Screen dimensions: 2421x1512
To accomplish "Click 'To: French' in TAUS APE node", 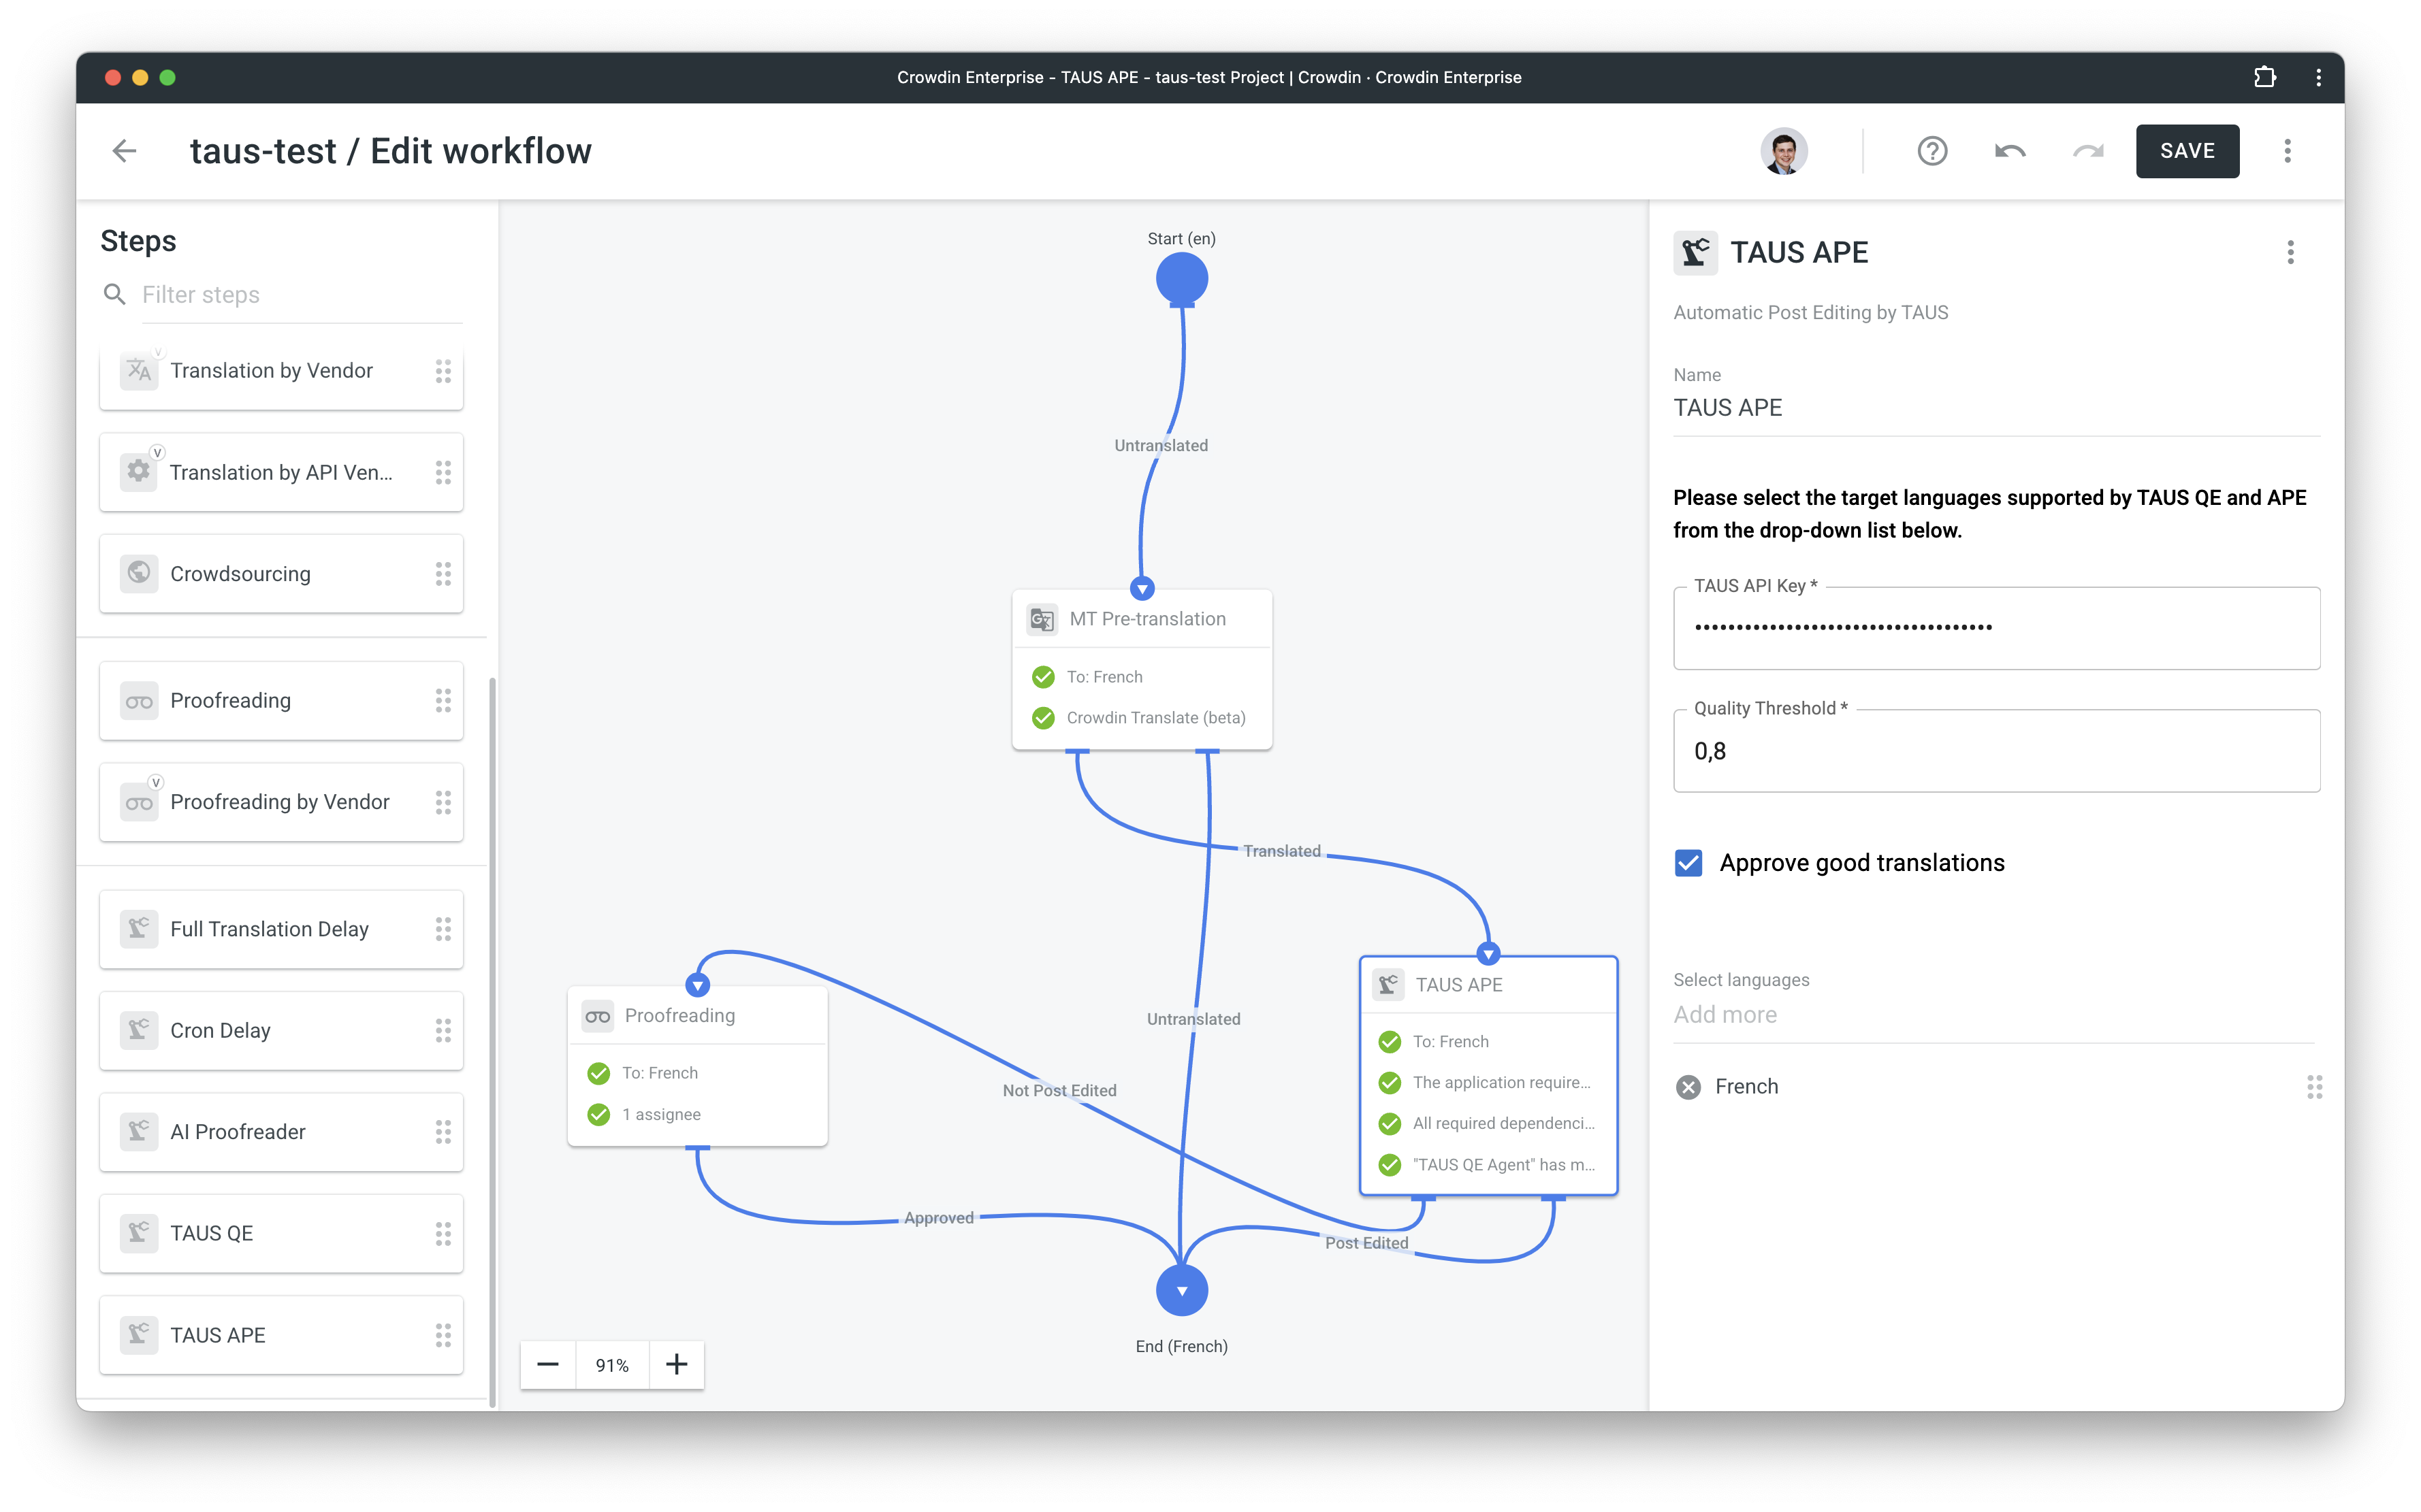I will pos(1451,1042).
